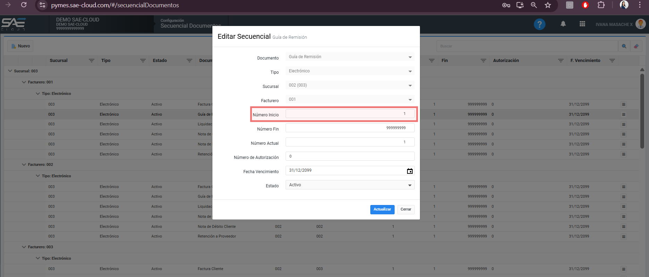This screenshot has width=649, height=277.
Task: Bookmark this page with the star icon
Action: [x=548, y=5]
